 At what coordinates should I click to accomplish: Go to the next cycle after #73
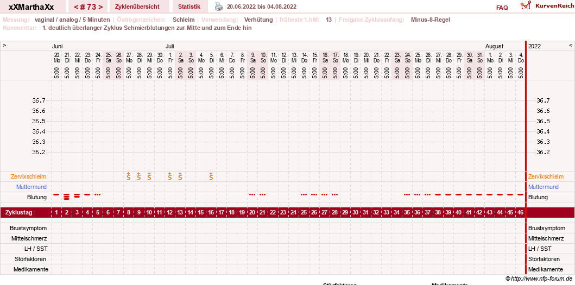click(x=101, y=7)
